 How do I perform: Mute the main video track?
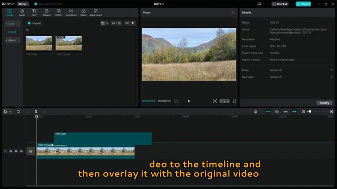tap(21, 151)
